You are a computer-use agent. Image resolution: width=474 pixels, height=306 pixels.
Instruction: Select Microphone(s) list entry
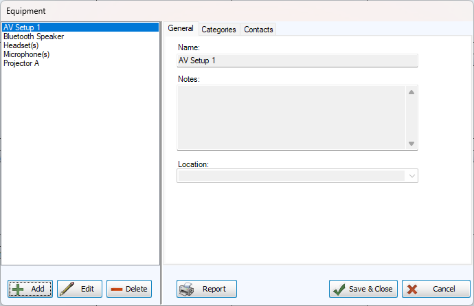pyautogui.click(x=26, y=54)
